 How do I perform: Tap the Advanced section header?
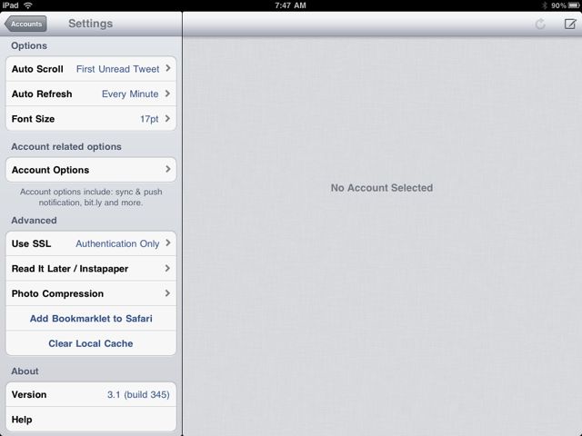click(x=34, y=220)
